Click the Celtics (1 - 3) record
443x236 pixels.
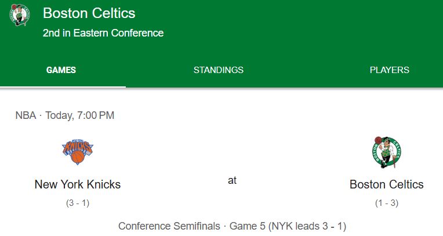(387, 203)
